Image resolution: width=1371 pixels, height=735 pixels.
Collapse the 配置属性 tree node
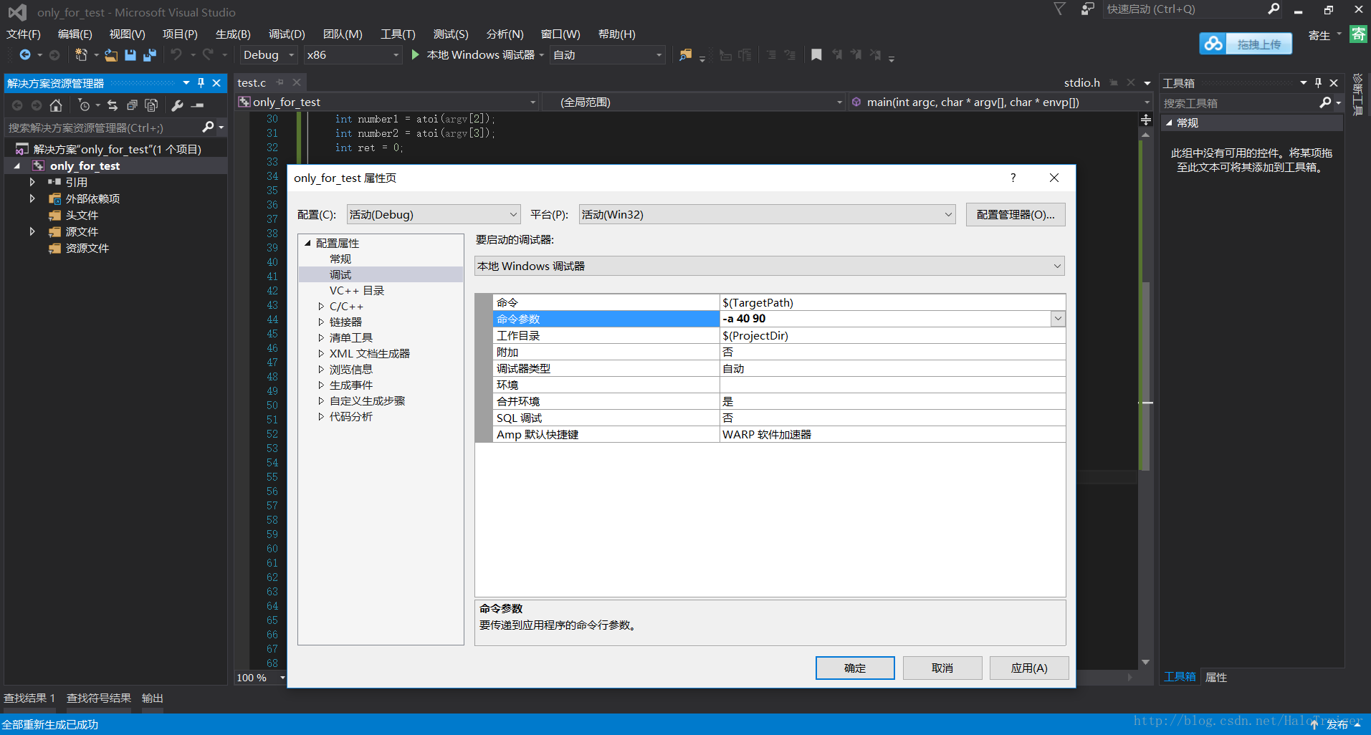coord(307,243)
